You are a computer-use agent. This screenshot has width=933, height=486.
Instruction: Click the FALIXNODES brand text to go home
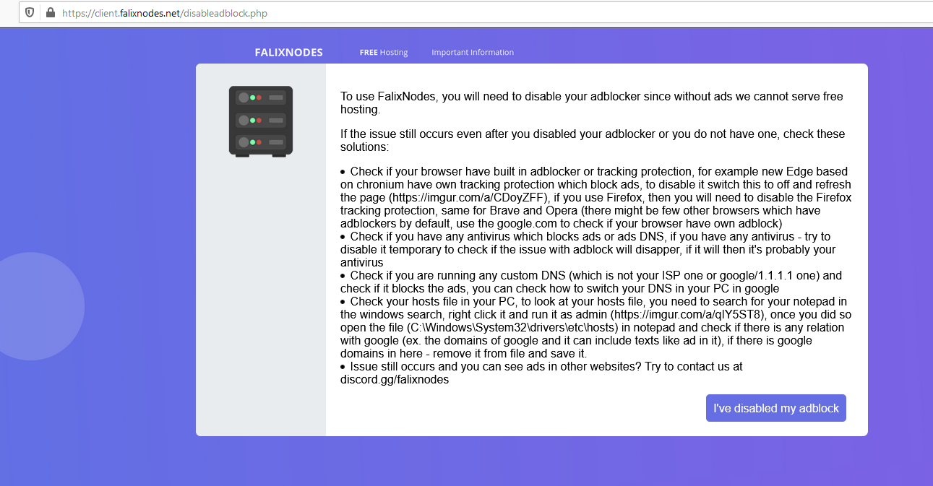(288, 52)
